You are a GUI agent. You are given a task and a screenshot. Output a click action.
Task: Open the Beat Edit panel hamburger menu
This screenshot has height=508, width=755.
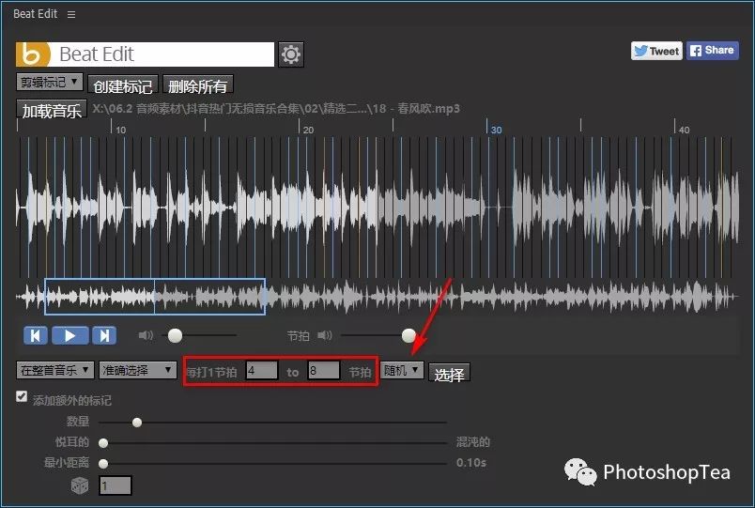71,14
